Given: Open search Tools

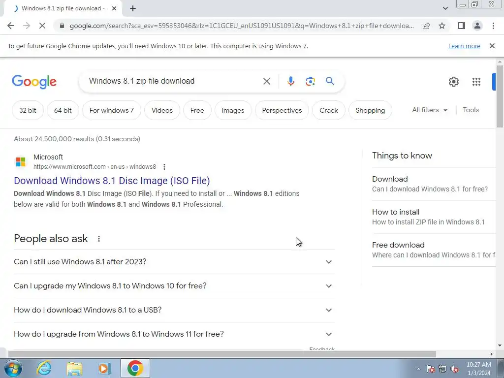Looking at the screenshot, I should pyautogui.click(x=471, y=110).
